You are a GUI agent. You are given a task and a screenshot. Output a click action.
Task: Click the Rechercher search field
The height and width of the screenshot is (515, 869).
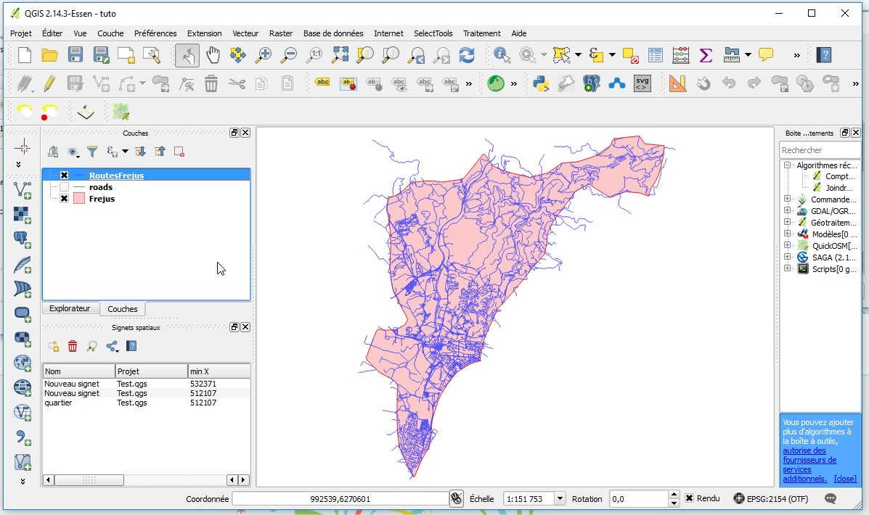pyautogui.click(x=819, y=150)
